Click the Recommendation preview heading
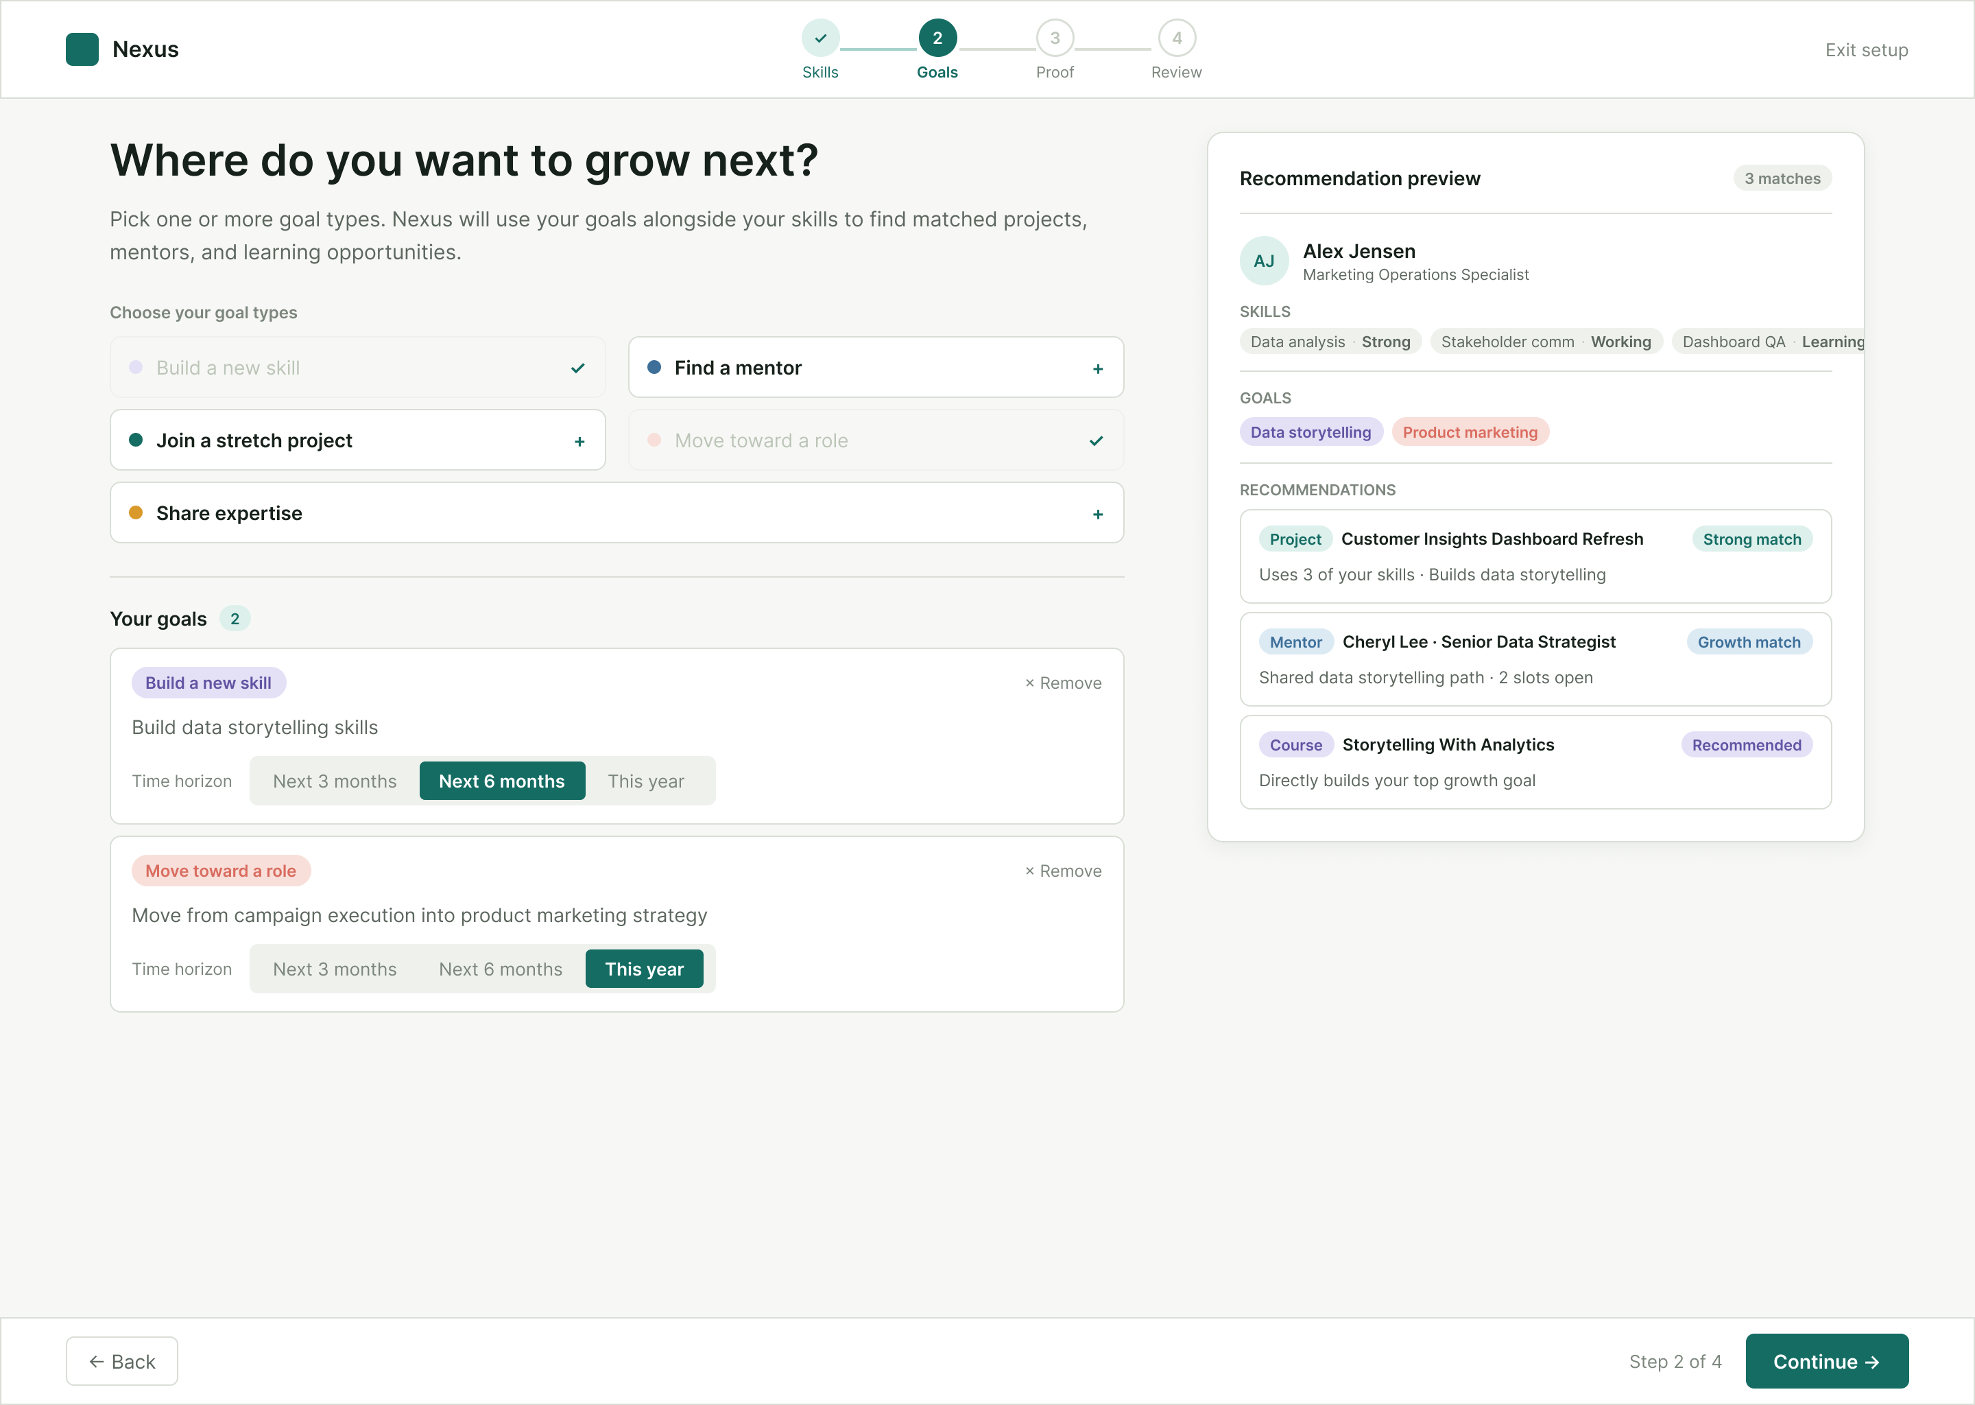 (1359, 178)
